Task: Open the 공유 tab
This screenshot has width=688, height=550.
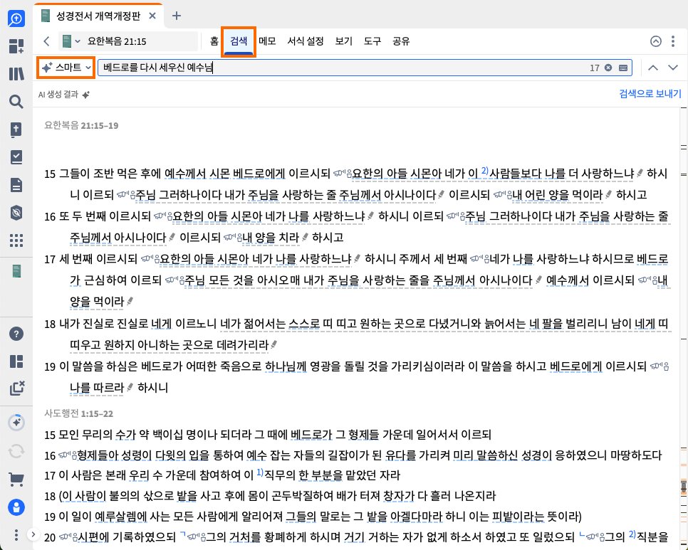Action: tap(400, 41)
